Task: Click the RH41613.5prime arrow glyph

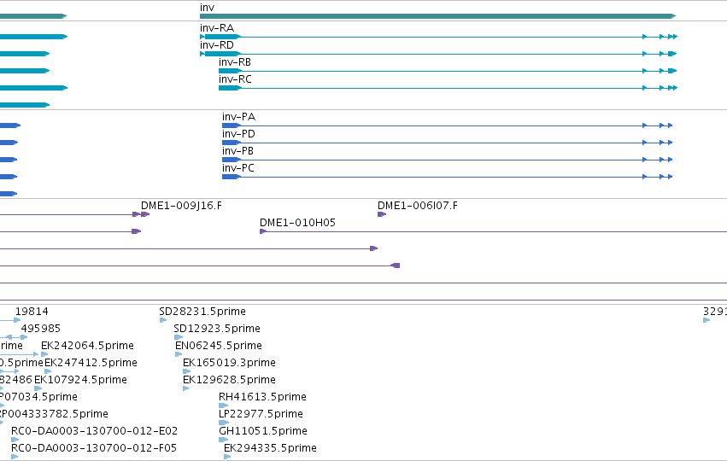Action: 224,406
